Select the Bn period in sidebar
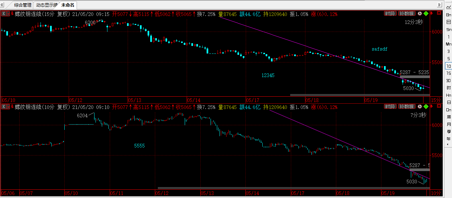This screenshot has height=198, width=452. click(448, 15)
